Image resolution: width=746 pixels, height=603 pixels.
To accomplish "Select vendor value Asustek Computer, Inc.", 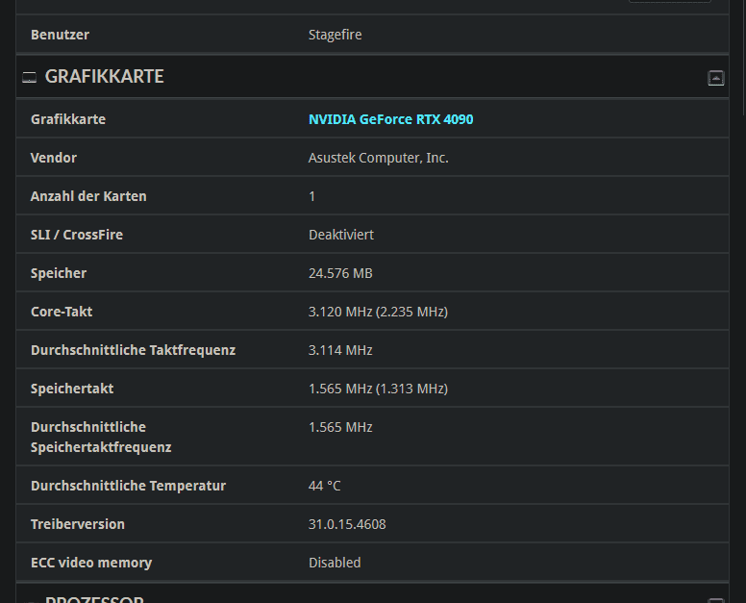I will (x=378, y=158).
